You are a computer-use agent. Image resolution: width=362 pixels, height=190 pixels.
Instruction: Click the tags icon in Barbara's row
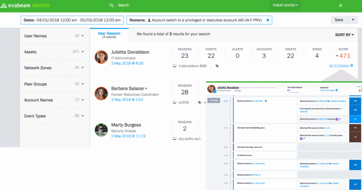pyautogui.click(x=200, y=102)
